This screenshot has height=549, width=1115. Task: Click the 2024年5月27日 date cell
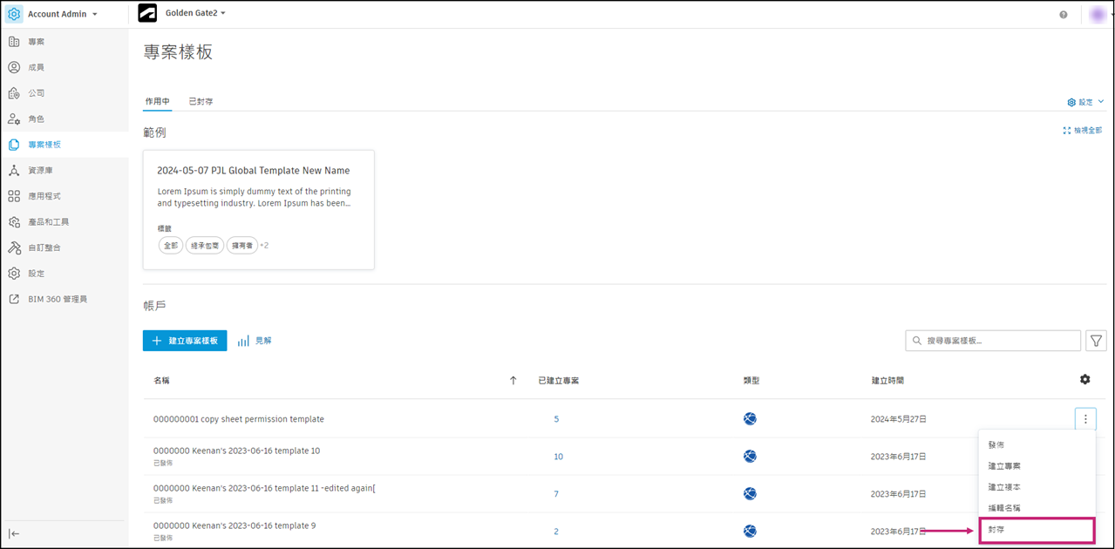[x=898, y=419]
